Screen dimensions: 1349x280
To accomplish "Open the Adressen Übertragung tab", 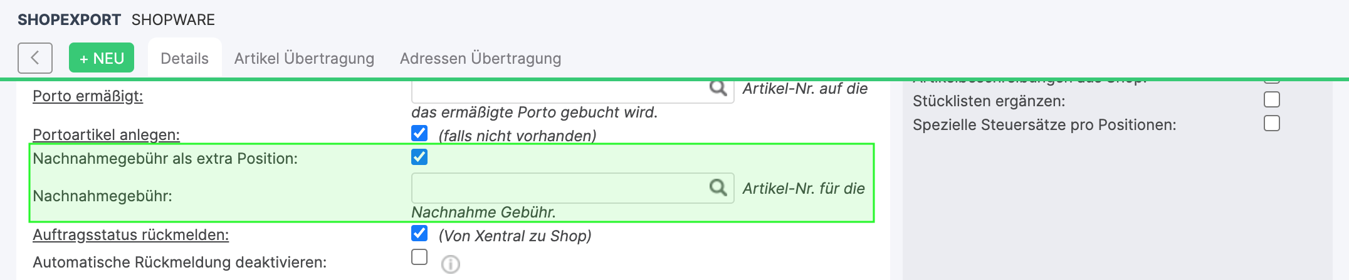I will [480, 58].
